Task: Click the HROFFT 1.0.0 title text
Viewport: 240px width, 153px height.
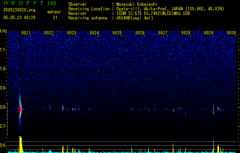Action: 30,3
